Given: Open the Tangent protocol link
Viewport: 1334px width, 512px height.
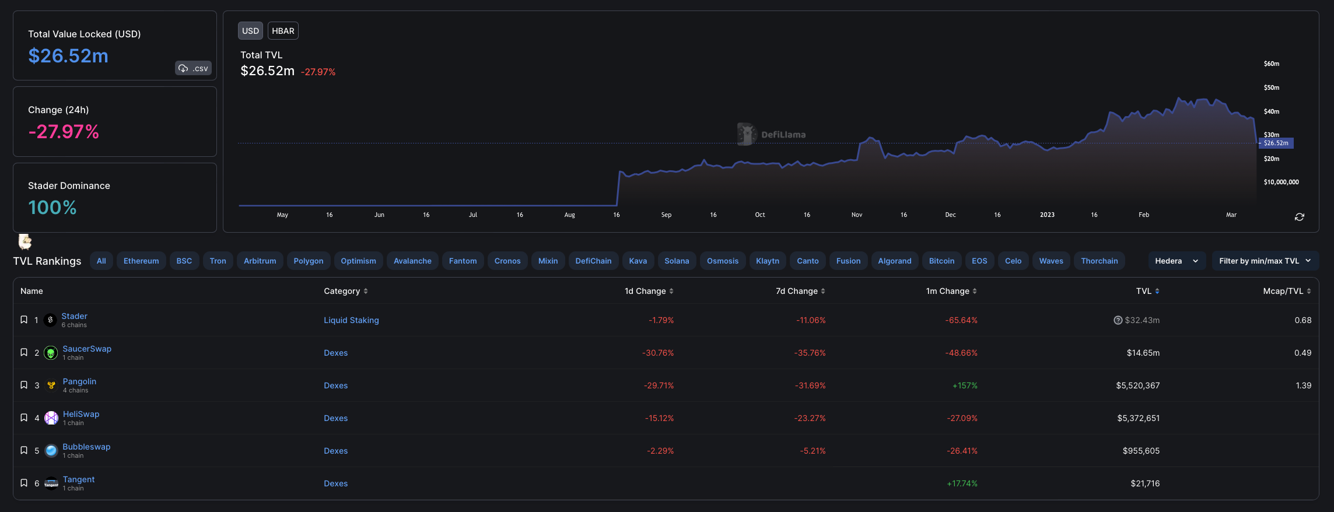Looking at the screenshot, I should 79,479.
